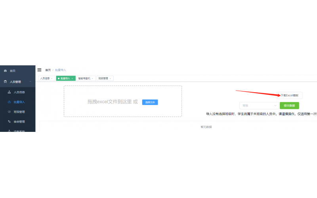Click the 宿舍管理 arrows icon

9,122
